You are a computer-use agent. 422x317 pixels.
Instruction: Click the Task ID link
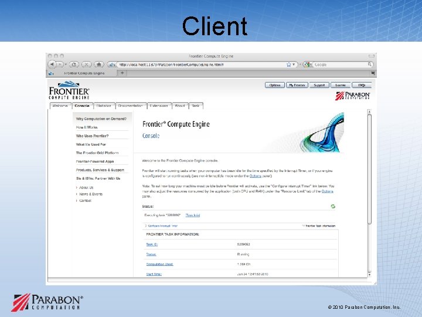tap(152, 244)
